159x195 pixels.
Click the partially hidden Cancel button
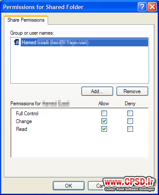[x=96, y=186]
